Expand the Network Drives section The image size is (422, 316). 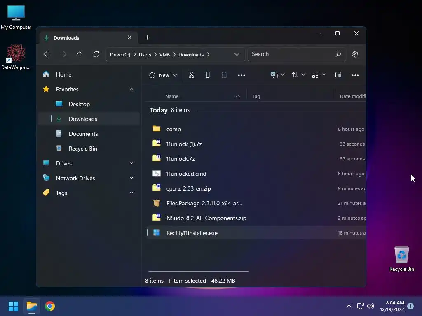click(x=131, y=178)
